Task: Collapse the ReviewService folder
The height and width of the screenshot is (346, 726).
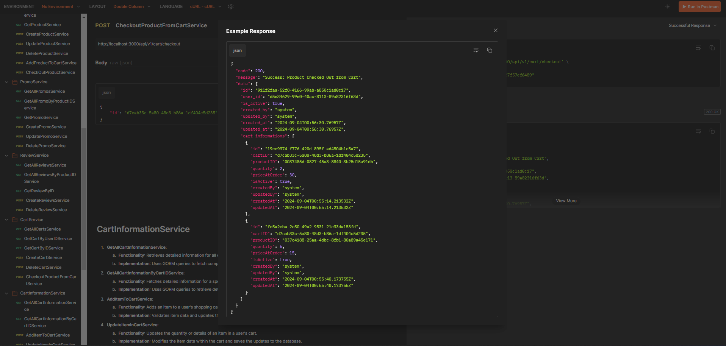Action: tap(6, 155)
